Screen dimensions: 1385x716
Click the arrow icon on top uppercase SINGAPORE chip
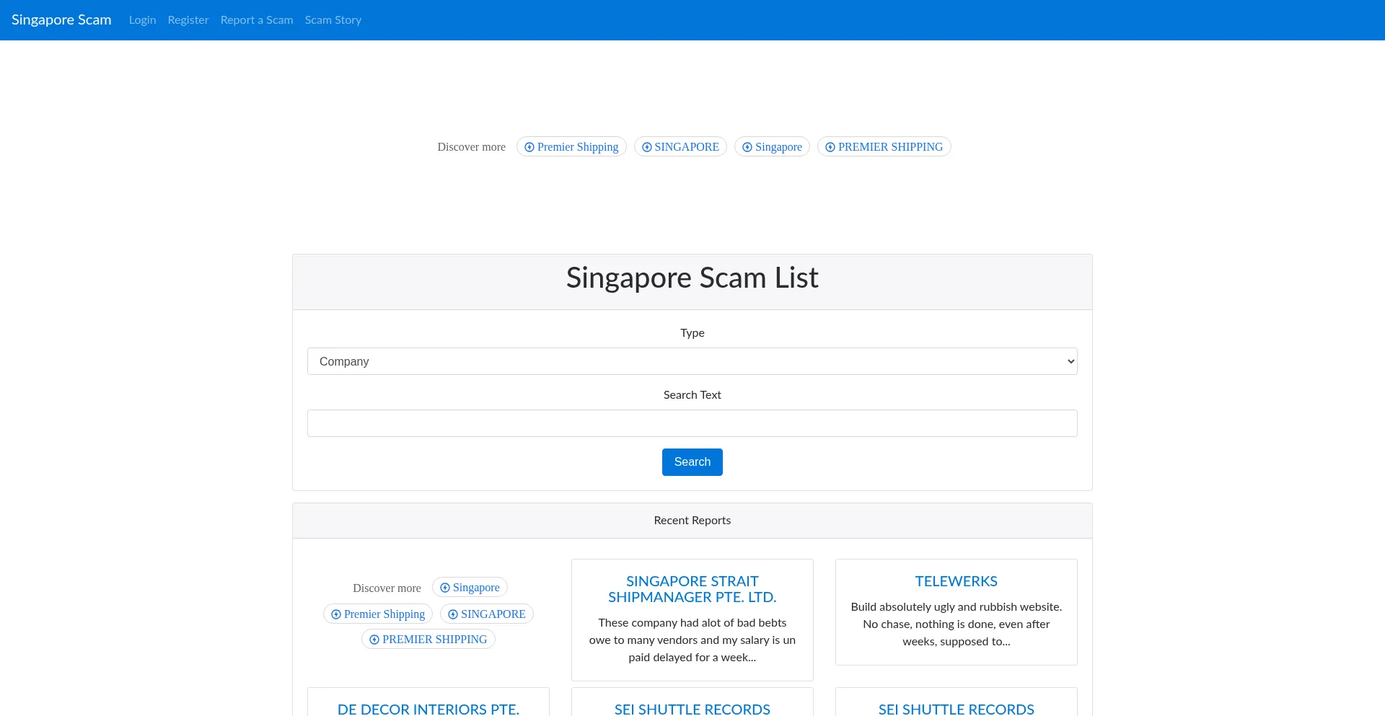pyautogui.click(x=647, y=147)
